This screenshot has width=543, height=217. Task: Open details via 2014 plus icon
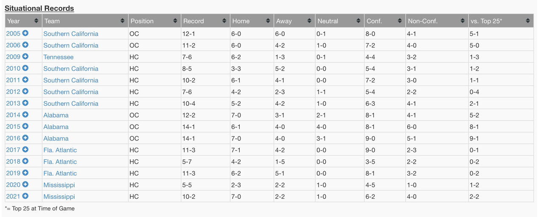click(25, 115)
